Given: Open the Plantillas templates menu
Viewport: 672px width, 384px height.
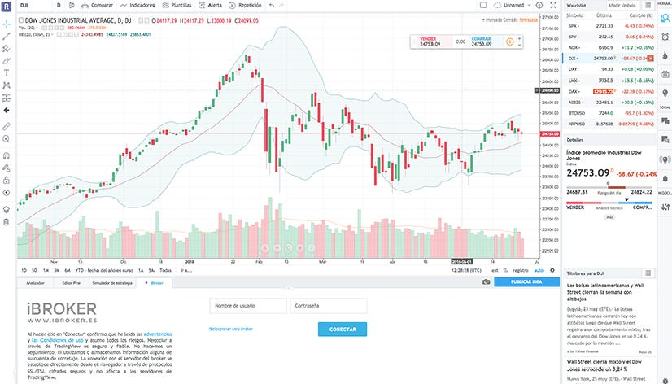Looking at the screenshot, I should (x=177, y=5).
